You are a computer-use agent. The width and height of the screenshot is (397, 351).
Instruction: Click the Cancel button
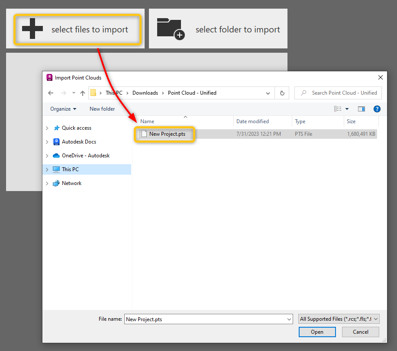click(x=360, y=332)
